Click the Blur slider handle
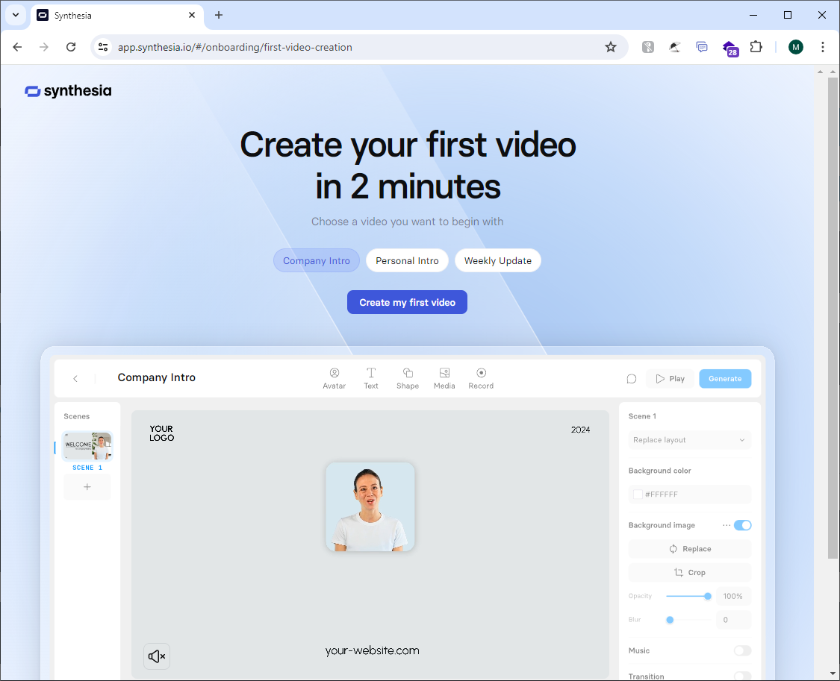 [x=670, y=620]
